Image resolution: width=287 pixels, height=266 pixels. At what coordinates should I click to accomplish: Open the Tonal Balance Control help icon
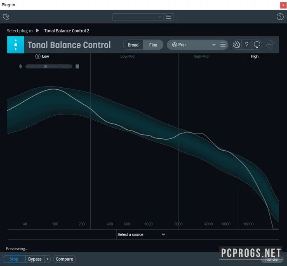click(247, 45)
